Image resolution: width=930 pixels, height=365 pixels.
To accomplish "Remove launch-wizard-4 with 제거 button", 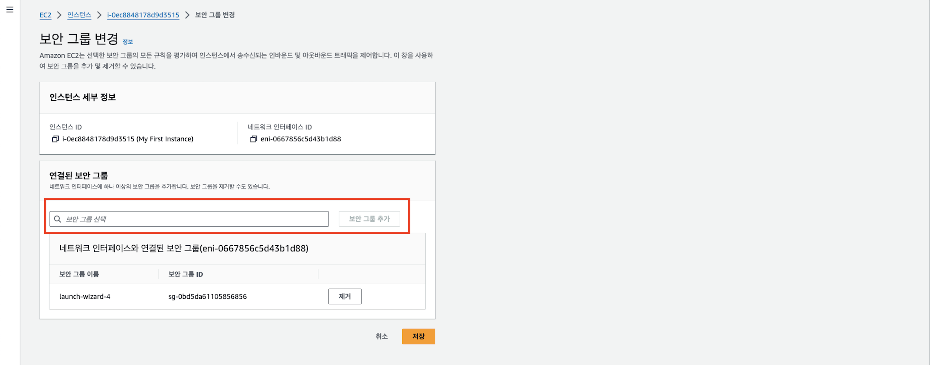I will click(344, 296).
